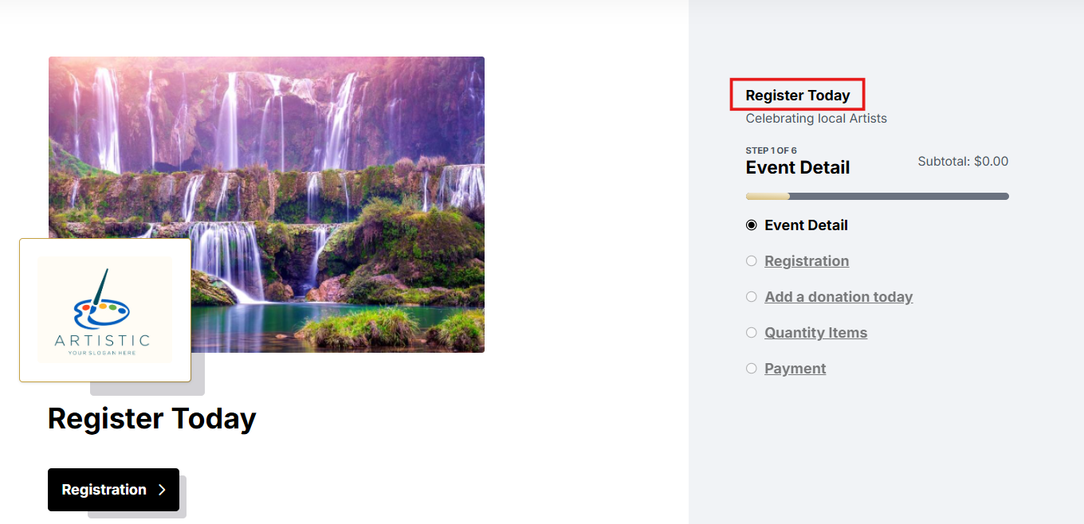Click the Step 1 of 6 label
The height and width of the screenshot is (524, 1084).
[771, 151]
